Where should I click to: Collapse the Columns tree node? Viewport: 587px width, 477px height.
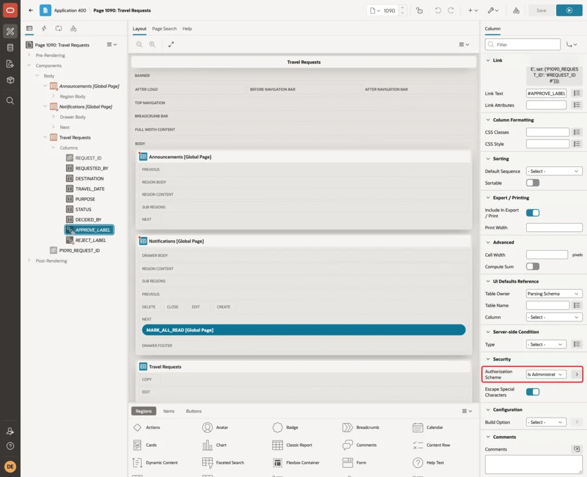click(53, 147)
